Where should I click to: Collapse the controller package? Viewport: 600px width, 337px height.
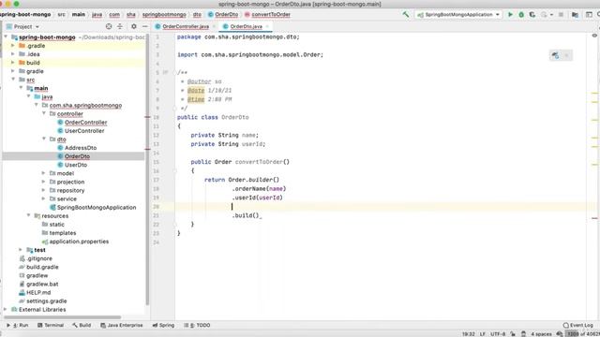tap(44, 113)
